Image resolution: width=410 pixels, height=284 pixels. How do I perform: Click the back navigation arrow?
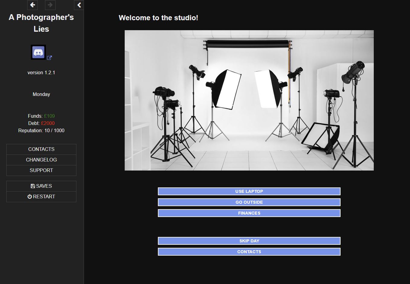[x=32, y=5]
